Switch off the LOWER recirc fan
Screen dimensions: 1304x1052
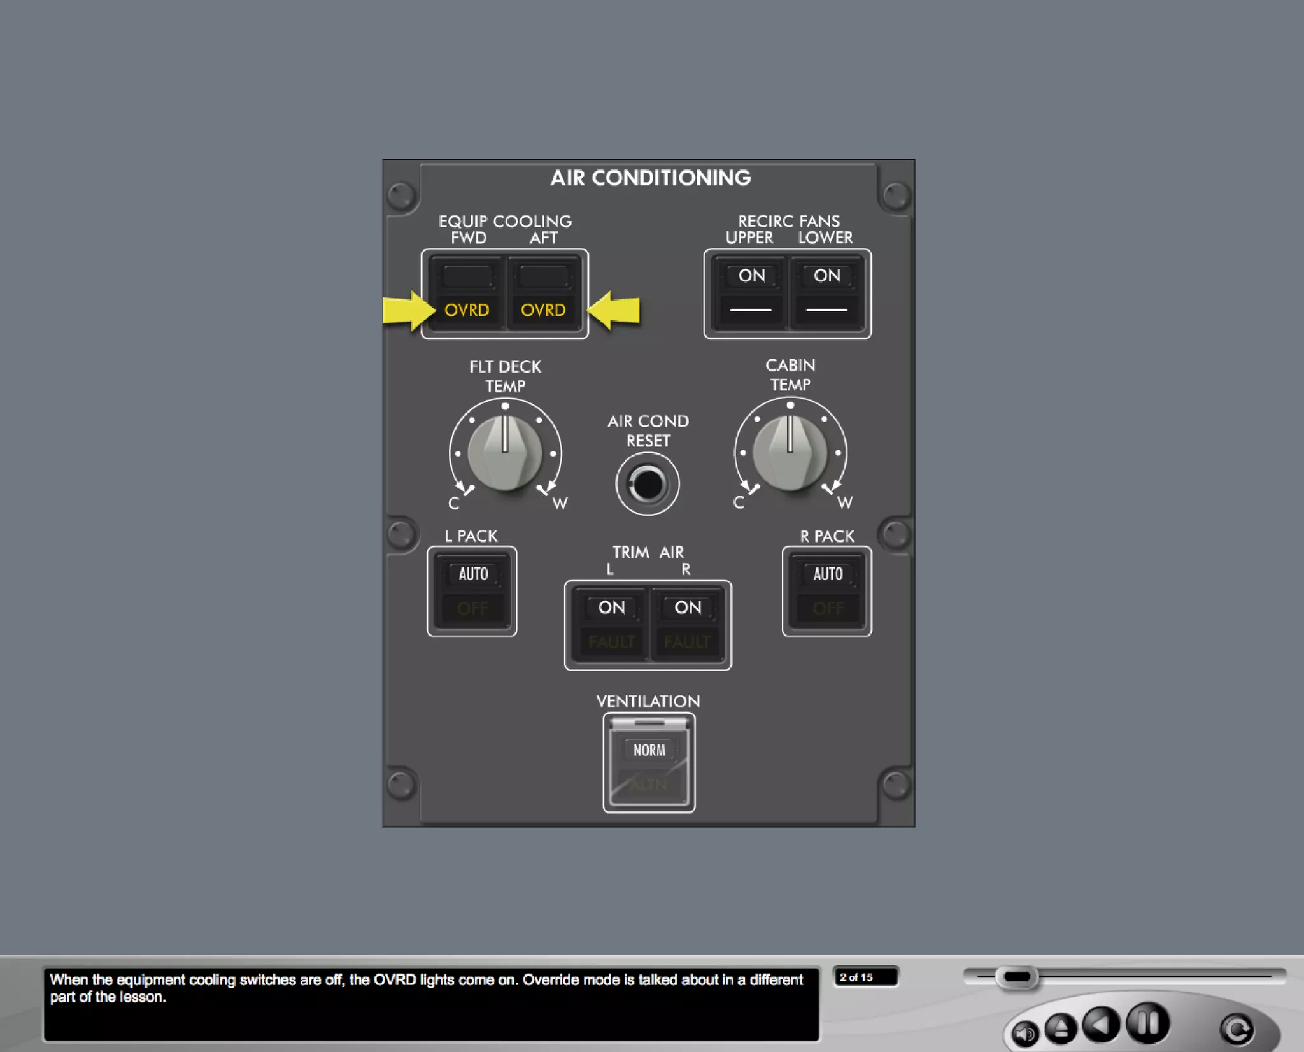[826, 294]
